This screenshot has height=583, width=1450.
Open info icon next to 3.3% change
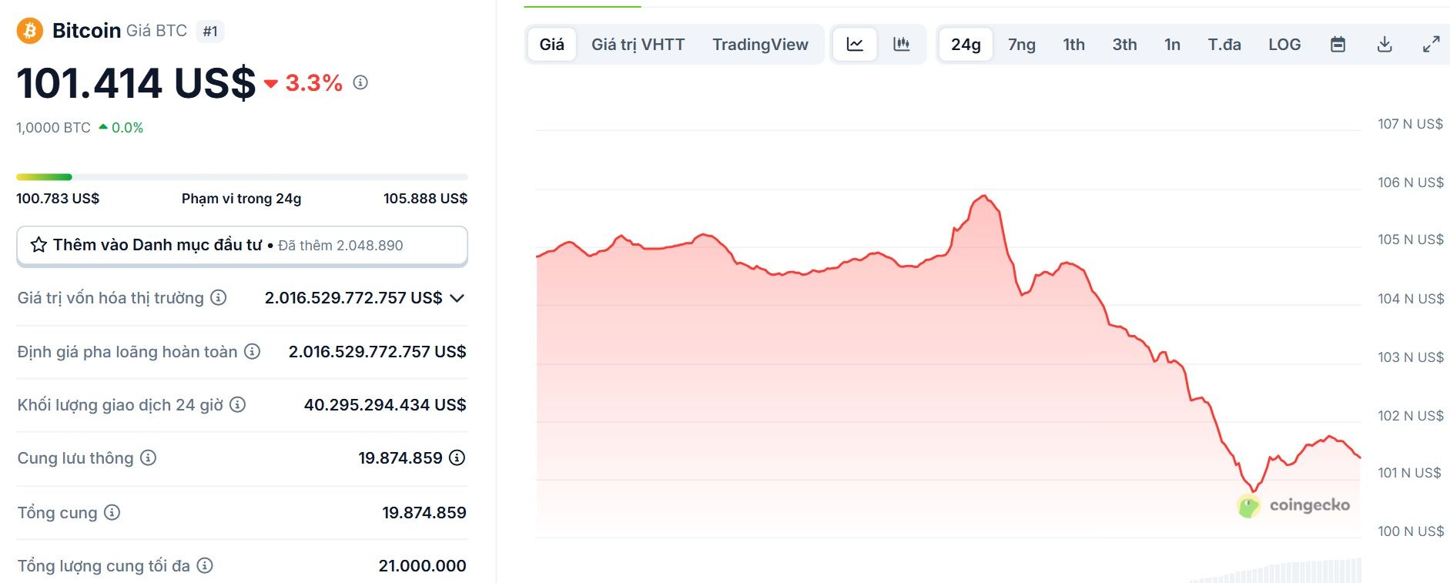360,82
